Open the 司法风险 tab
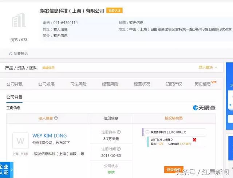This screenshot has height=178, width=233. (78, 84)
